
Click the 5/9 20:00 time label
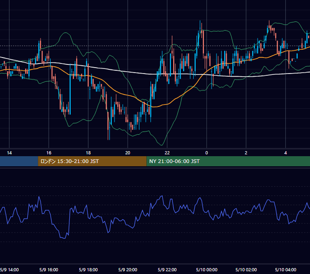coord(128,269)
